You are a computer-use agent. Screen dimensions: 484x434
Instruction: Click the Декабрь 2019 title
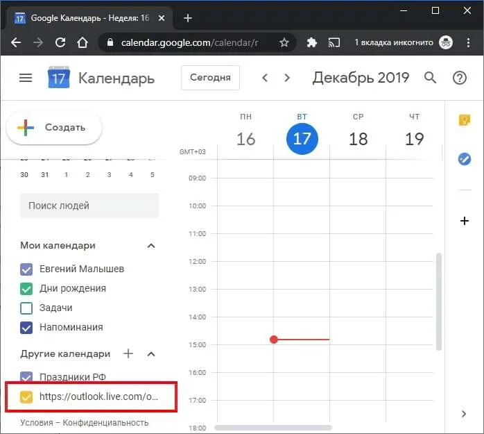click(361, 78)
